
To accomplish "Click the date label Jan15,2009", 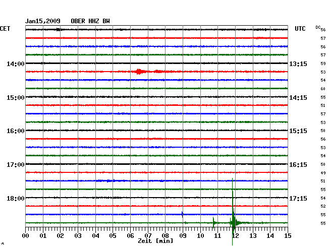I will [x=43, y=21].
